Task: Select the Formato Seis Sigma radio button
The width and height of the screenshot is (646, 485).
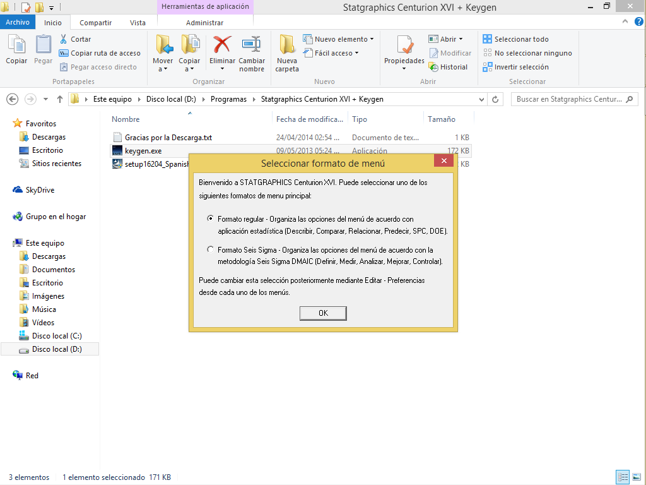Action: 211,249
